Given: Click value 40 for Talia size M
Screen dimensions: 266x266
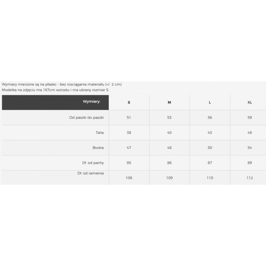Looking at the screenshot, I should pos(169,133).
